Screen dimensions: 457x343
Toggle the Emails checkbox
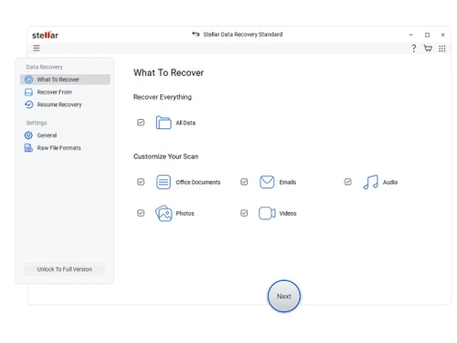pos(244,182)
